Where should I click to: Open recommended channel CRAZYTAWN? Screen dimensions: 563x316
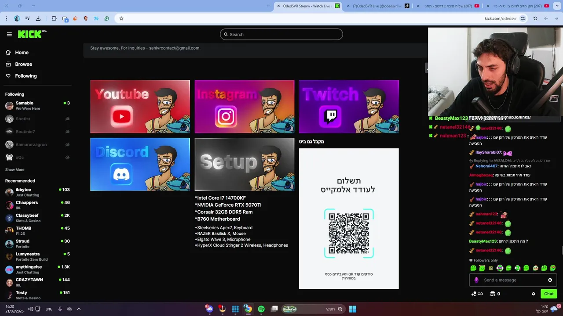(37, 282)
